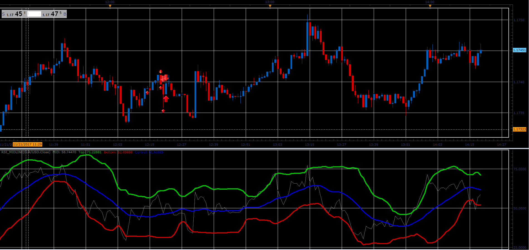Click the orange 12:00 session marker triangle
This screenshot has height=250, width=529.
(x=110, y=6)
